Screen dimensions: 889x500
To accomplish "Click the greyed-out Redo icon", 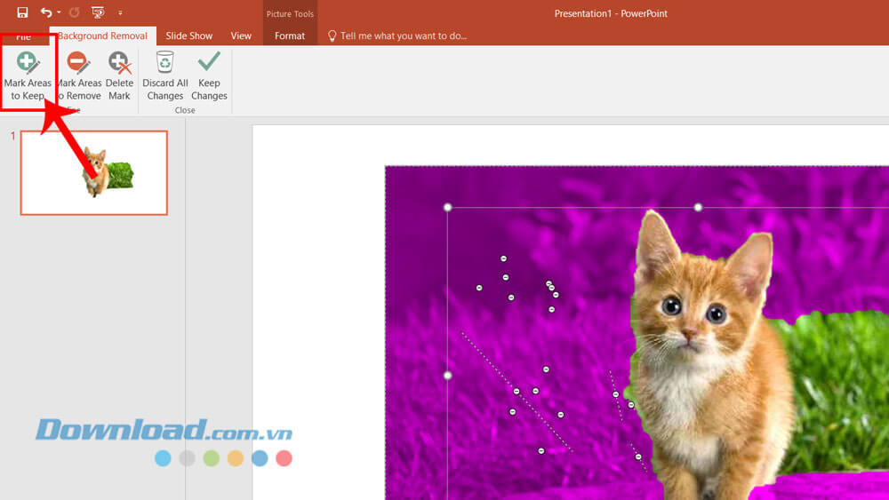I will 75,13.
